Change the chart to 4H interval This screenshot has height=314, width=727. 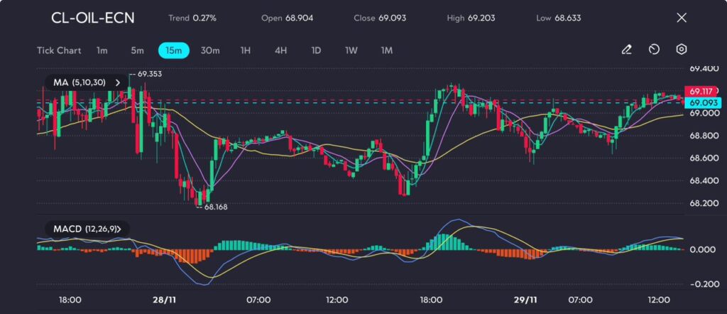point(280,50)
